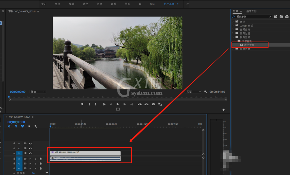Solo the A1 audio track
The width and height of the screenshot is (290, 175).
point(35,159)
